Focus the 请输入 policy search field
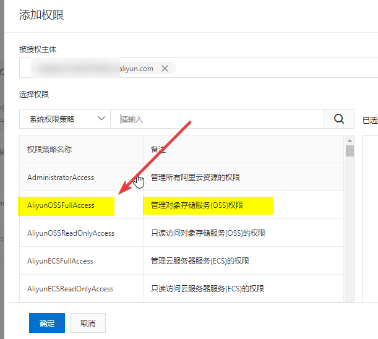 [x=217, y=119]
